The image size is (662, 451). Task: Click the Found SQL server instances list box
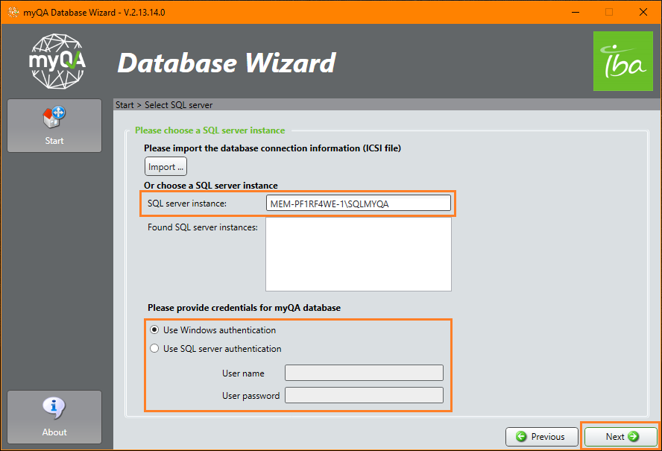[x=358, y=254]
